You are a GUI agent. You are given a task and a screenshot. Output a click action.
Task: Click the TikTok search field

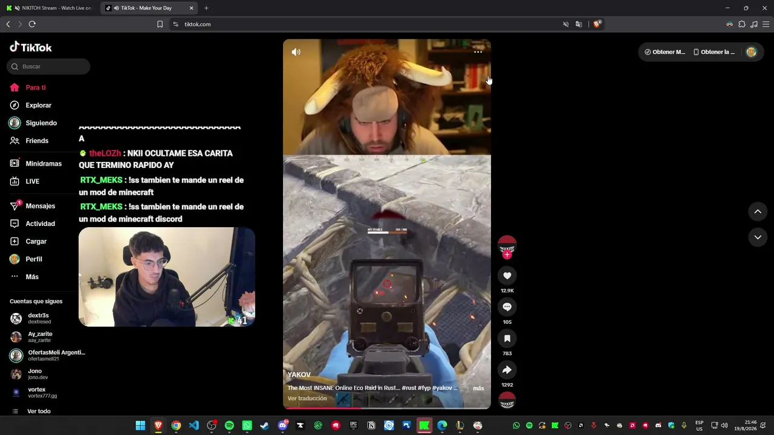pyautogui.click(x=48, y=66)
